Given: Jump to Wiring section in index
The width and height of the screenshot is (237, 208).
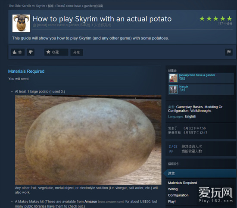Looking at the screenshot, I should coord(173,189).
